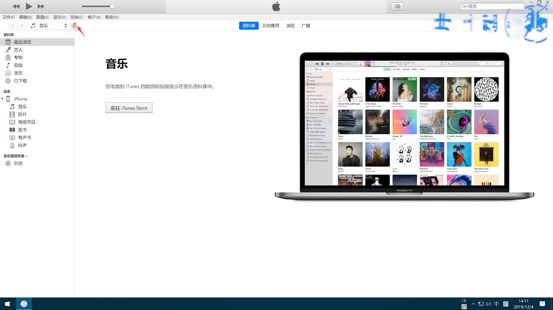Click the 影片 film icon under iPhone
553x310 pixels.
(x=12, y=114)
